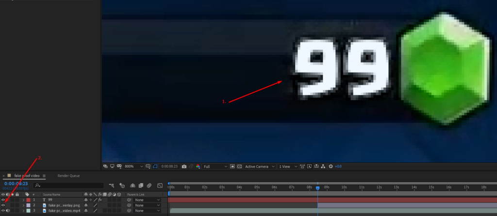
Task: Click the timeline layer search field
Action: (68, 185)
